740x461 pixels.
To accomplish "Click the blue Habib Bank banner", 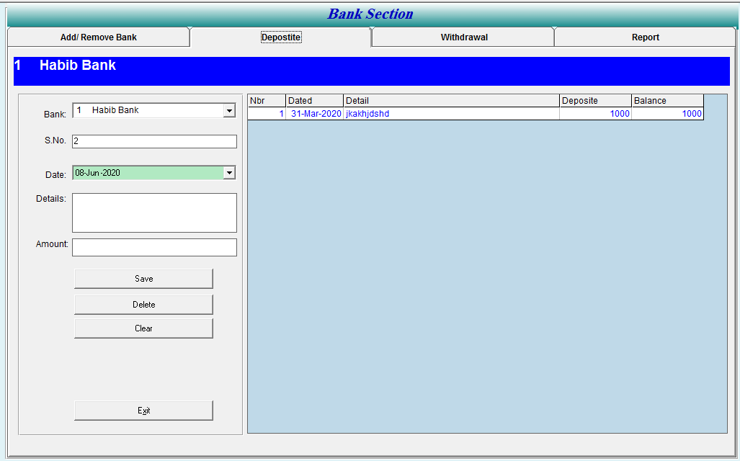I will click(x=371, y=71).
